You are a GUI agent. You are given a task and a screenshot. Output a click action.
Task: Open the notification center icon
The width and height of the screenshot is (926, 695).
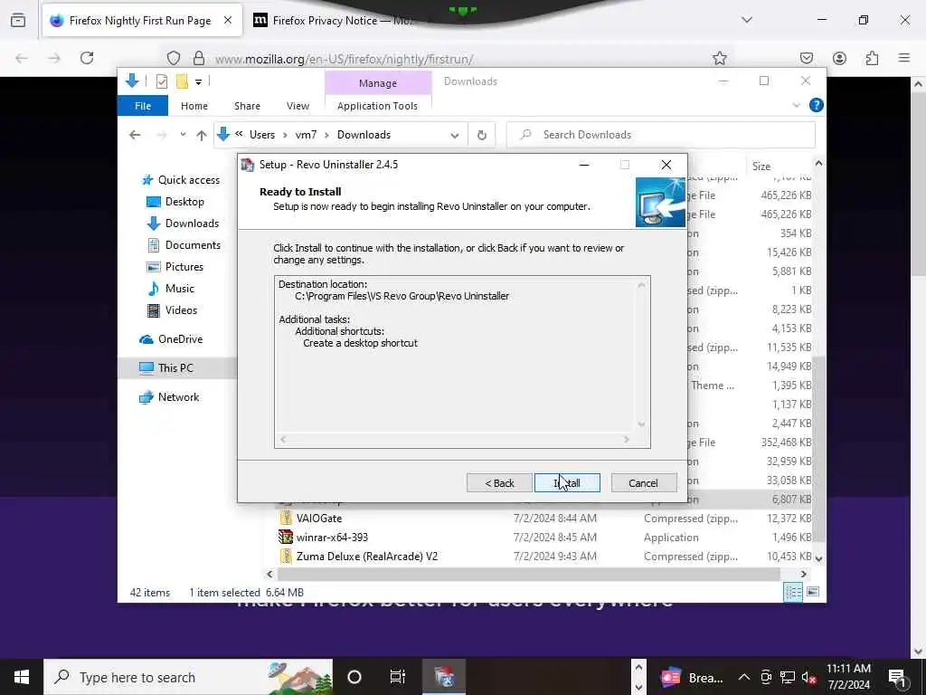pyautogui.click(x=897, y=677)
